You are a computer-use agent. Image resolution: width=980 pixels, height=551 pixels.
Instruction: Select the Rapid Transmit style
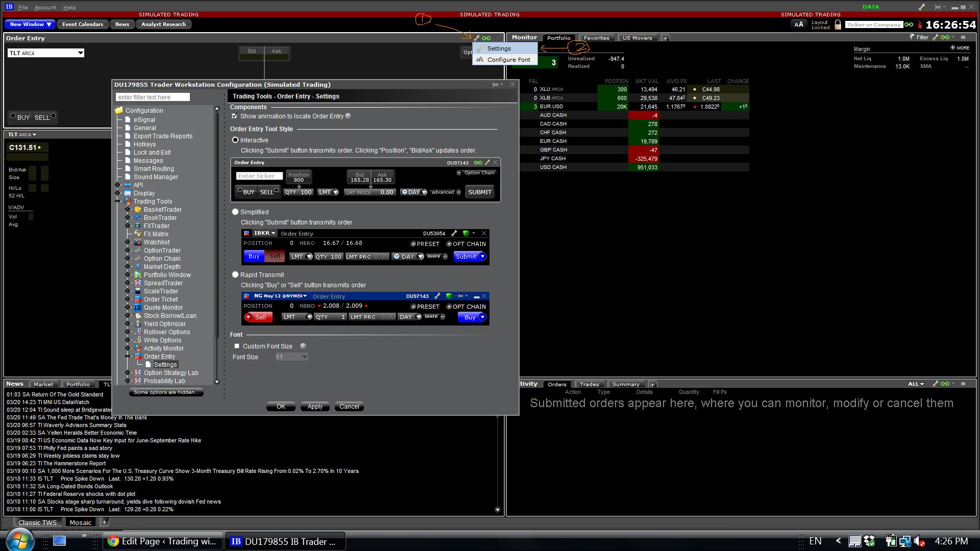235,274
